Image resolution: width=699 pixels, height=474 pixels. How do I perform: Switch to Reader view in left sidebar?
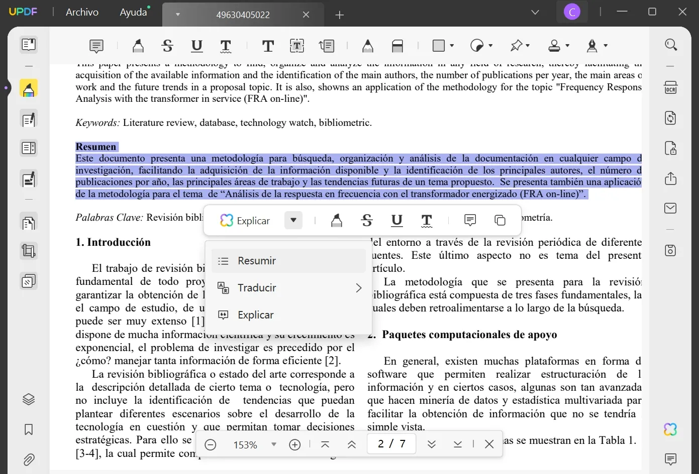pyautogui.click(x=28, y=45)
